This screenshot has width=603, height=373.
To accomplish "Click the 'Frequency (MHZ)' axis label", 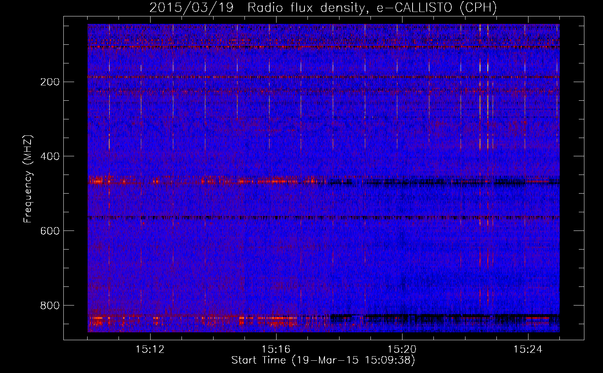I will tap(28, 179).
